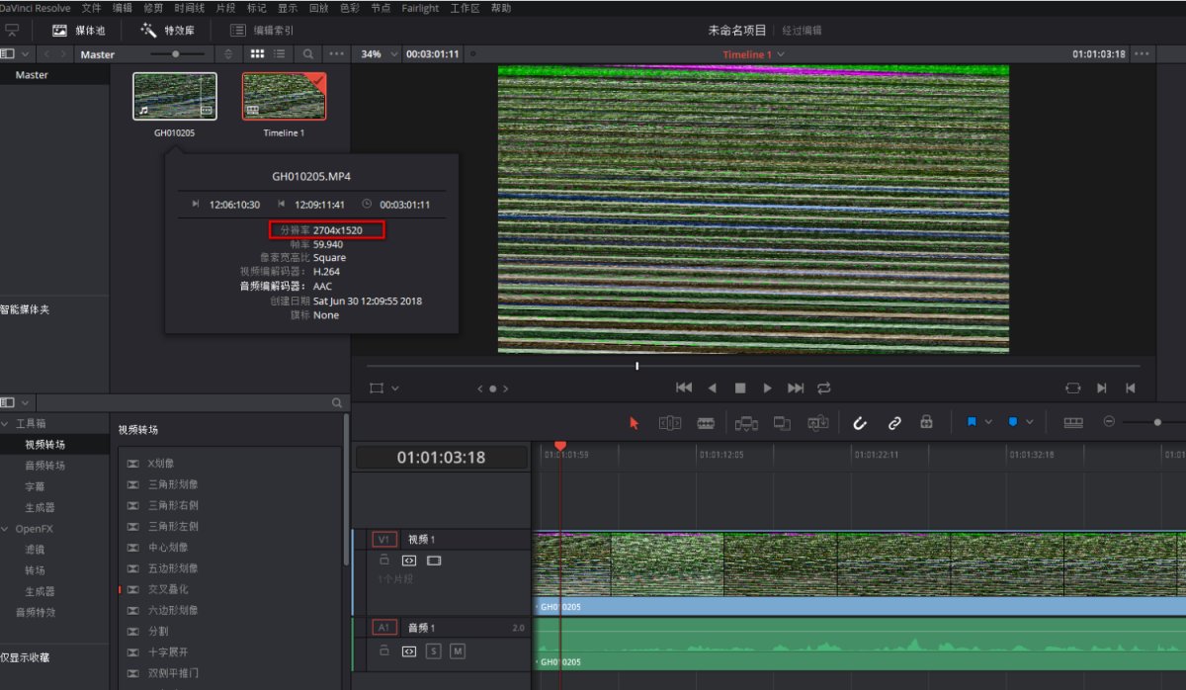
Task: Open the 工作区 menu
Action: [x=465, y=8]
